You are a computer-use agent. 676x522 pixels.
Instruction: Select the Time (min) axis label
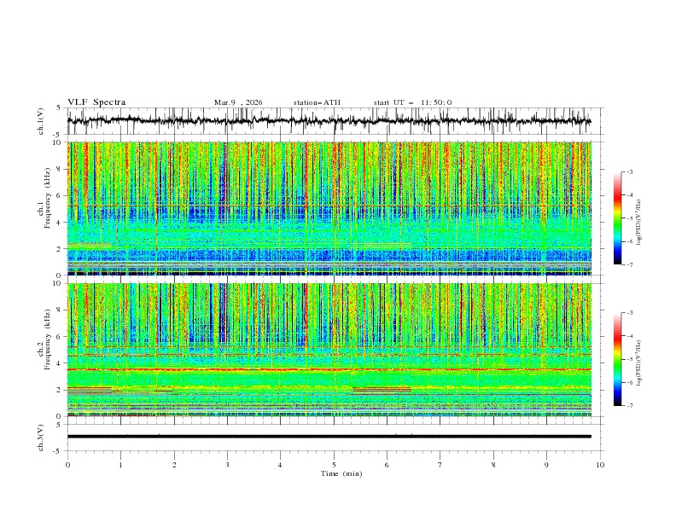(x=340, y=473)
